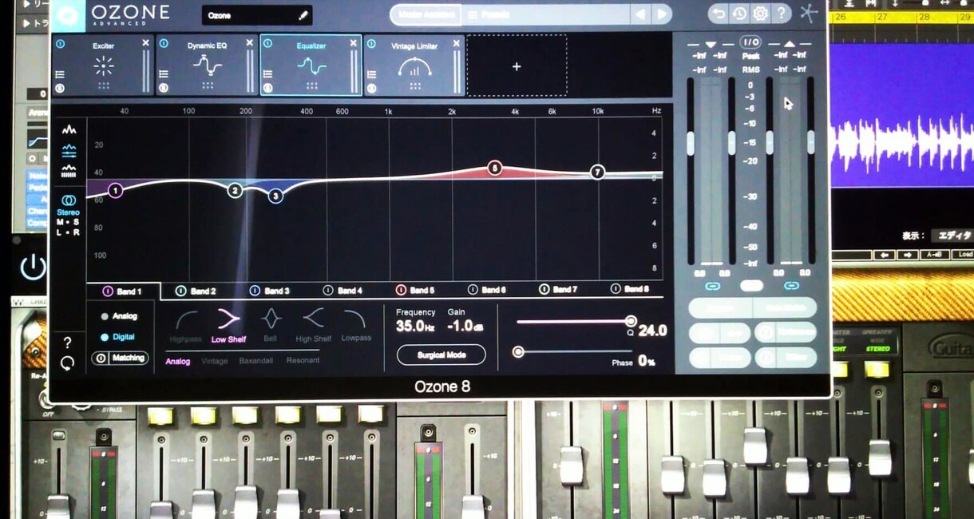Image resolution: width=974 pixels, height=519 pixels.
Task: Open Dynamic EQ module preset list icon
Action: [164, 74]
